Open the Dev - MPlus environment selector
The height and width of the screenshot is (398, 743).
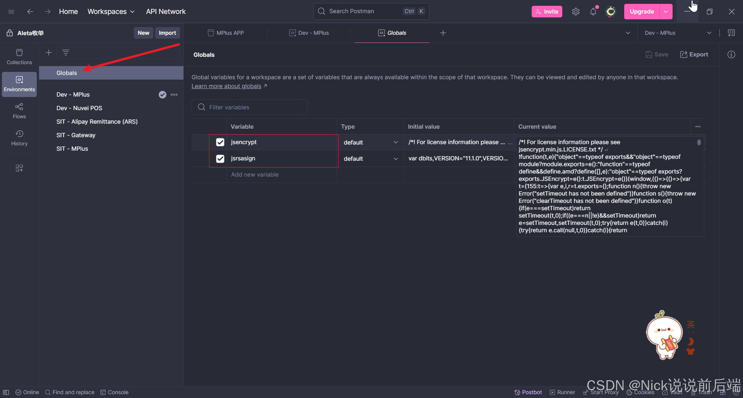tap(678, 33)
